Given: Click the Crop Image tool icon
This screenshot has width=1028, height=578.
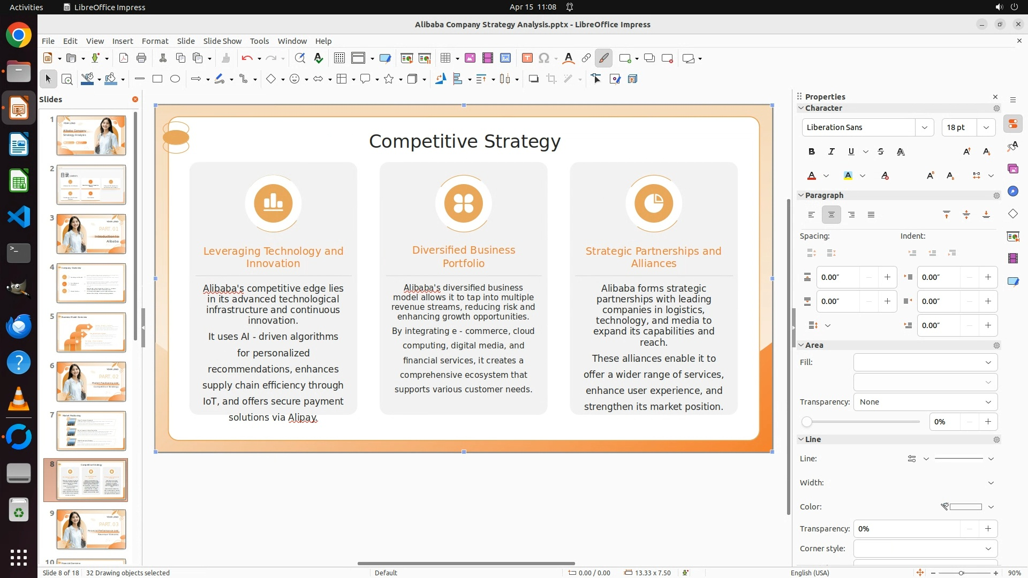Looking at the screenshot, I should click(551, 79).
